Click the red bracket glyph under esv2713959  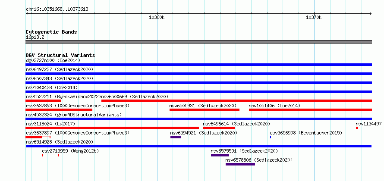(50, 155)
